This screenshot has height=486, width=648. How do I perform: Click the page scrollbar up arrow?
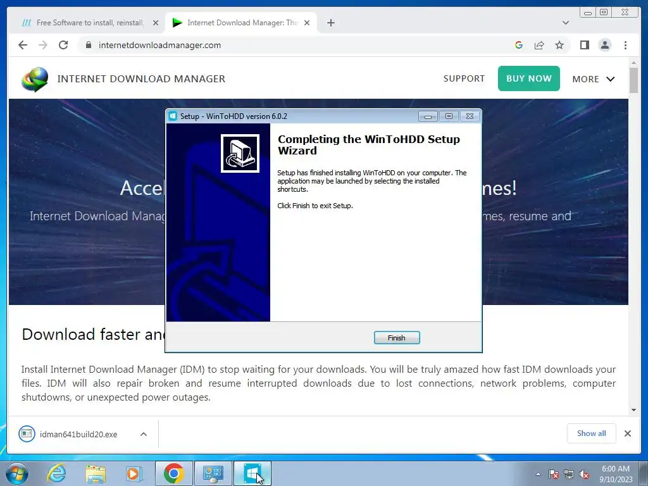(633, 63)
